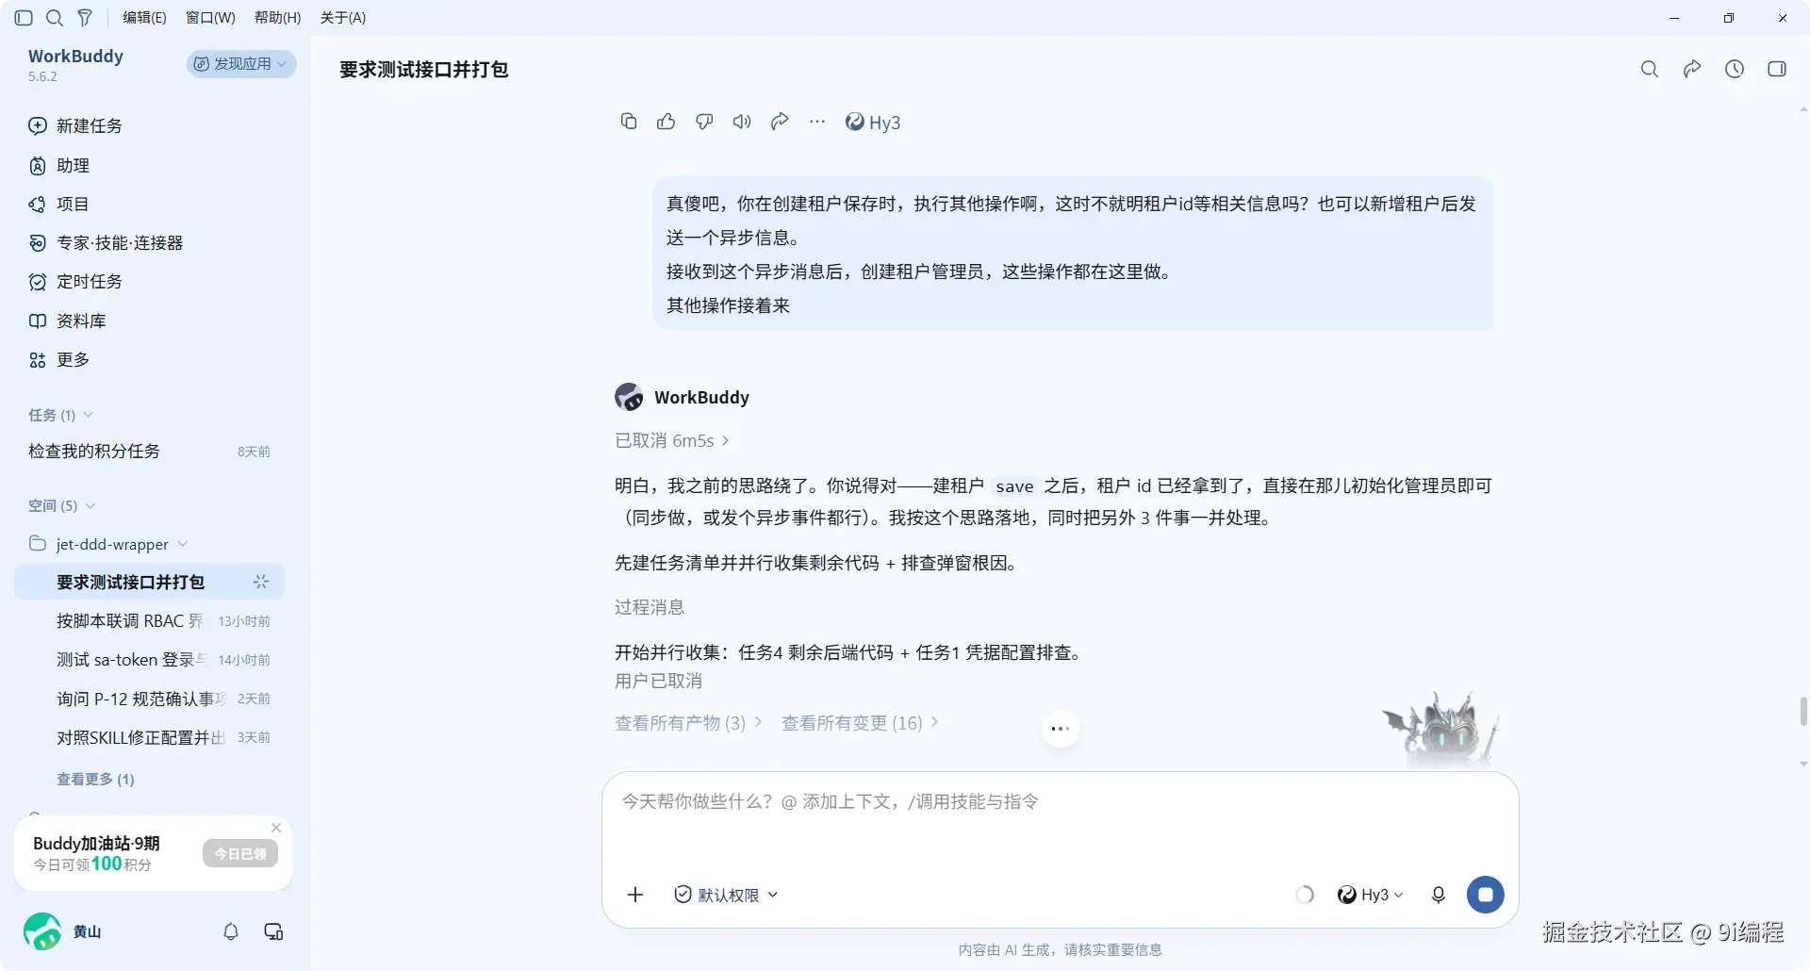Search conversation with header magnifier icon
1810x971 pixels.
(x=1650, y=69)
